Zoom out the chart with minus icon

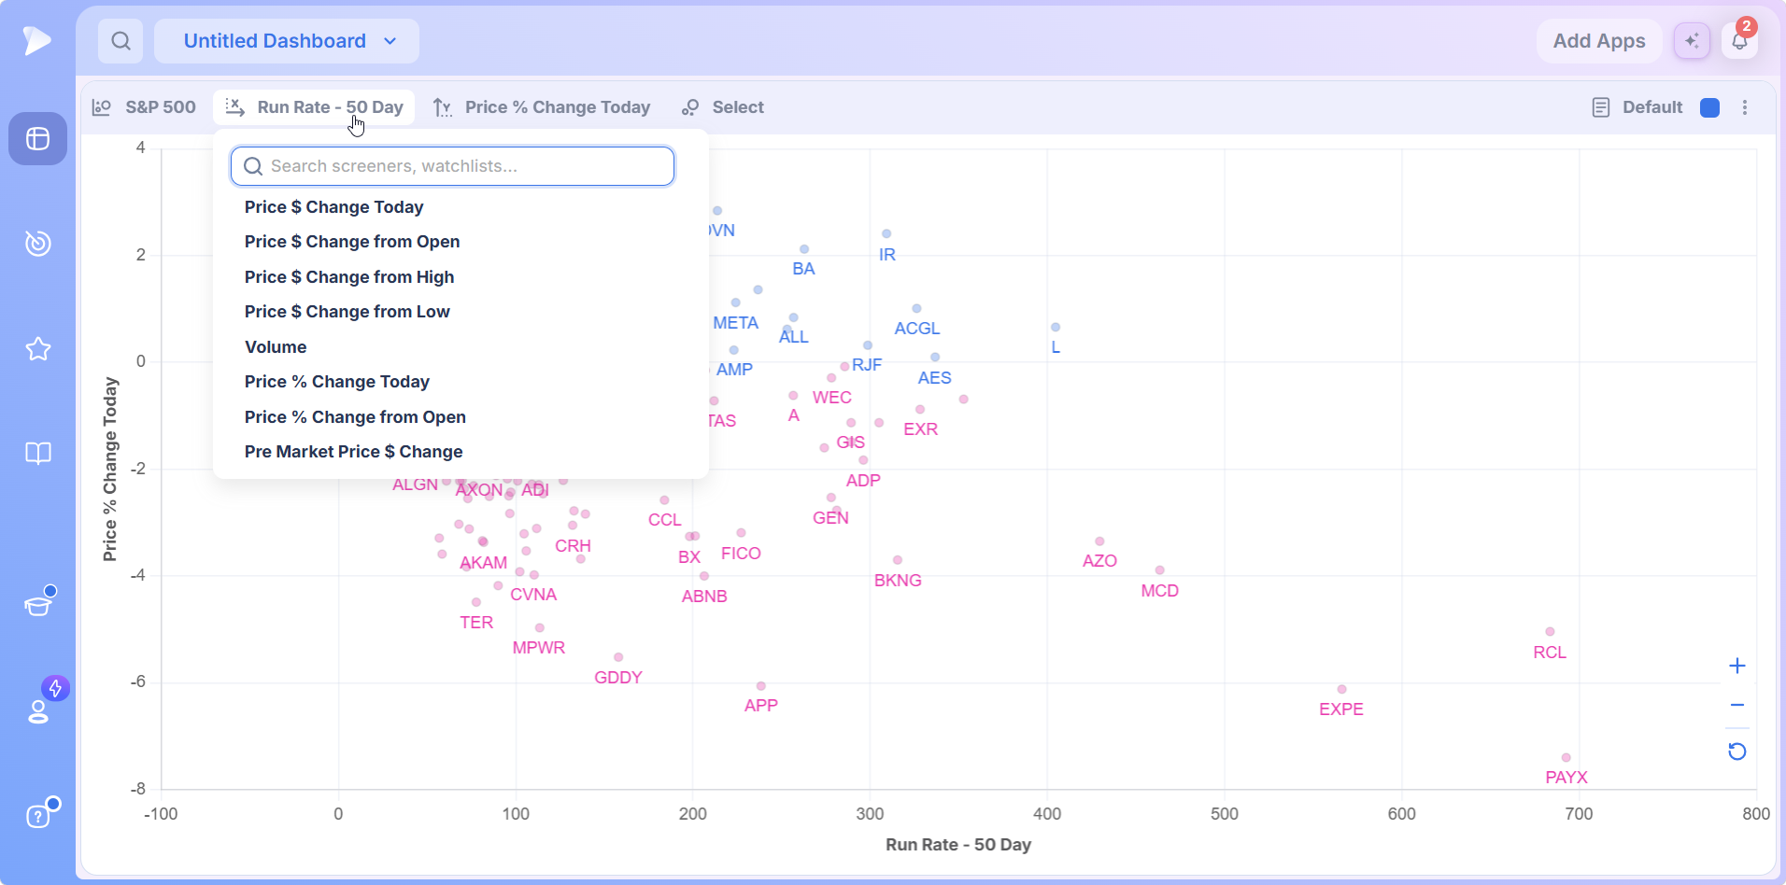1737,706
